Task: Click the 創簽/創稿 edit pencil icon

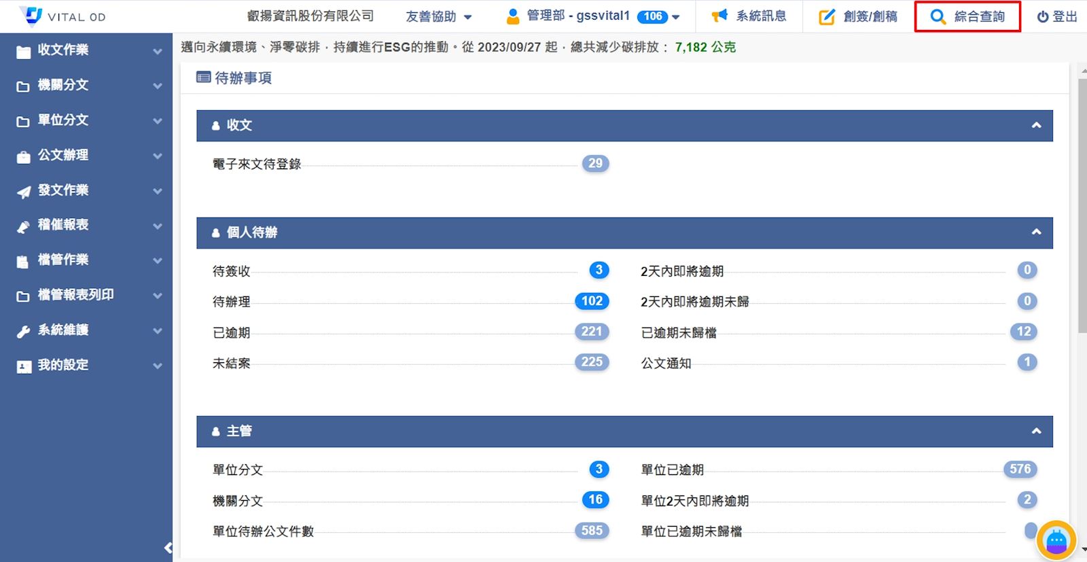Action: (827, 17)
